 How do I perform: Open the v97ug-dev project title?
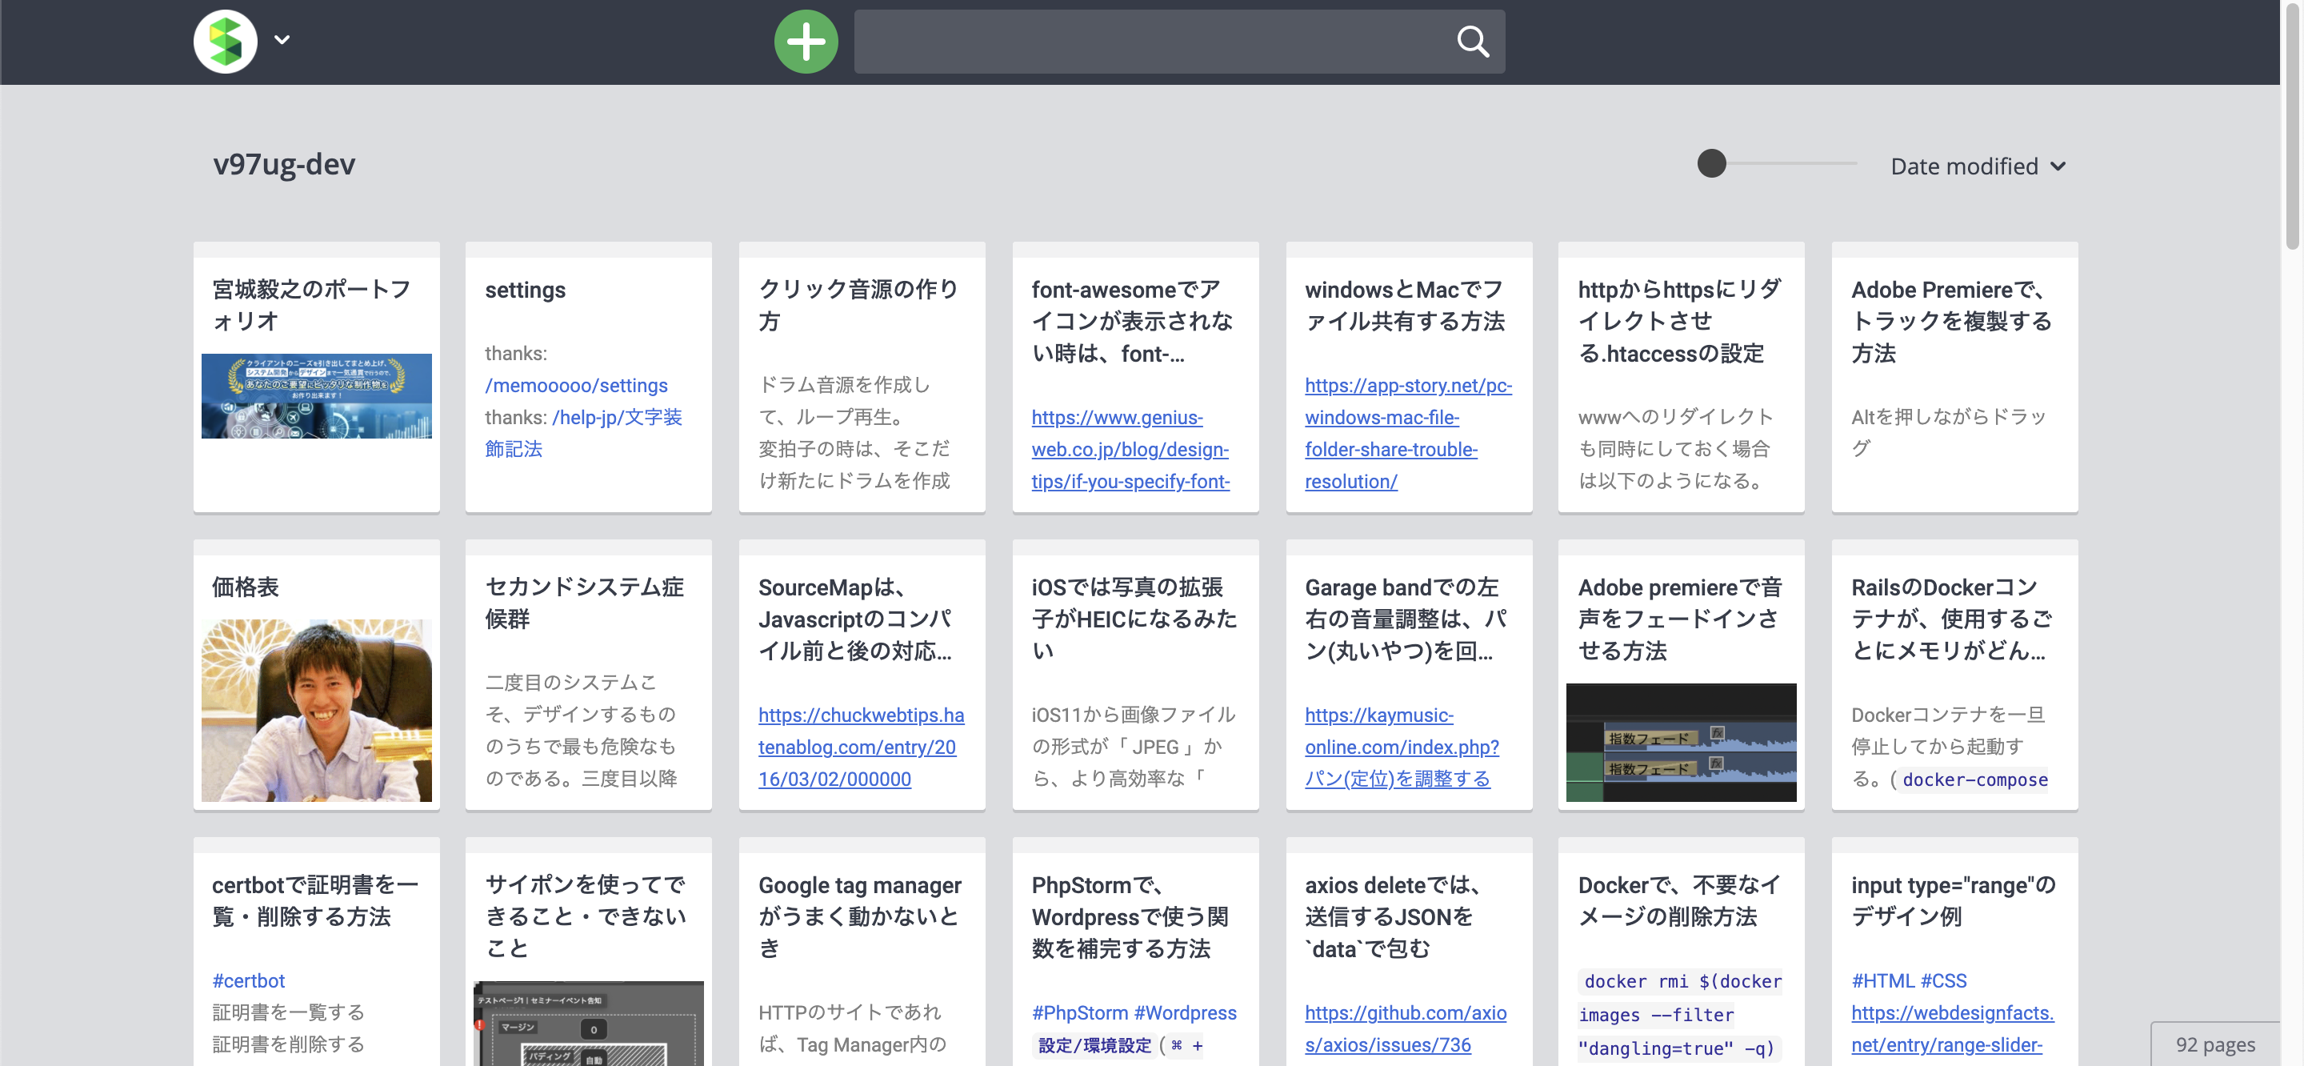283,165
